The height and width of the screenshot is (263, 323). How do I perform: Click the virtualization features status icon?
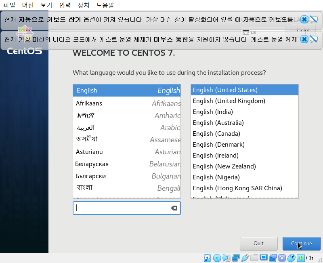click(282, 258)
